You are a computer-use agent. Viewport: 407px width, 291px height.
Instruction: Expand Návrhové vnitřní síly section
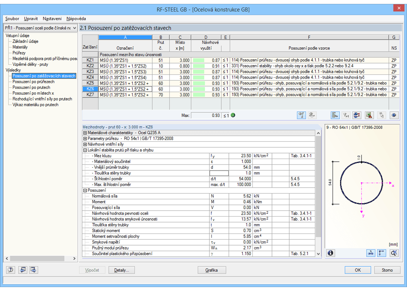[x=85, y=144]
